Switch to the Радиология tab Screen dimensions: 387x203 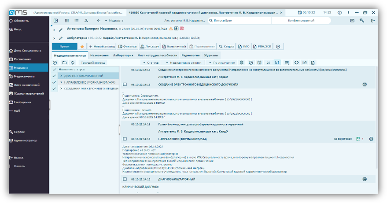tap(191, 55)
